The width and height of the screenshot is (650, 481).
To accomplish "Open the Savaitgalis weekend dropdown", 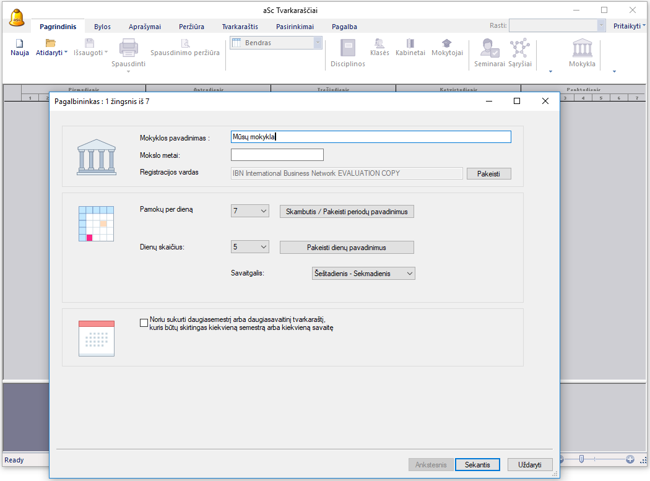I will pyautogui.click(x=363, y=274).
